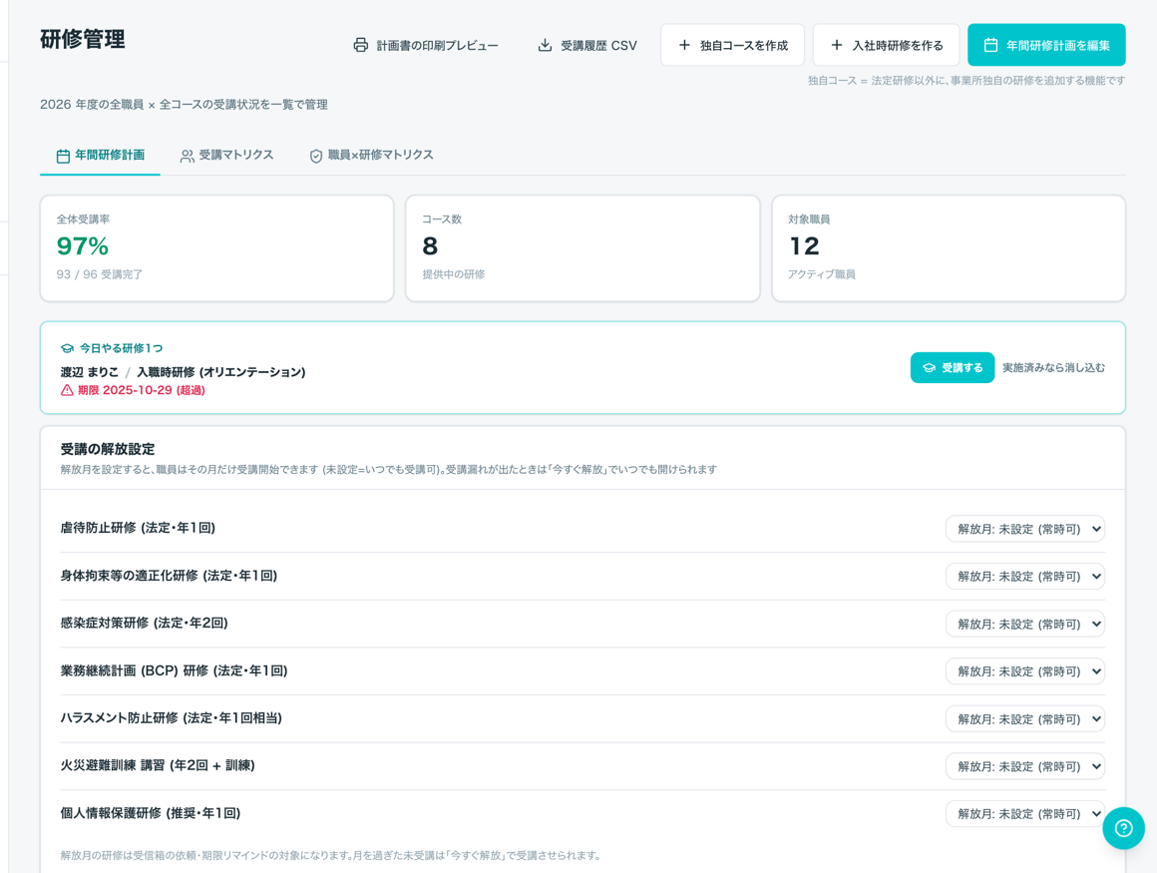Click the 業務継続計画 (BCP) 研修 row label
The image size is (1157, 873).
coord(175,670)
